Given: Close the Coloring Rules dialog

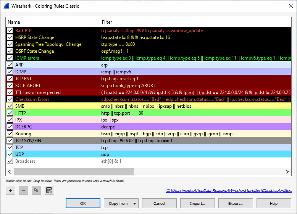Looking at the screenshot, I should [291, 6].
